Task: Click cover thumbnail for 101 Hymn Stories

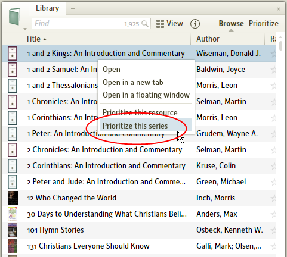Action: pos(13,230)
